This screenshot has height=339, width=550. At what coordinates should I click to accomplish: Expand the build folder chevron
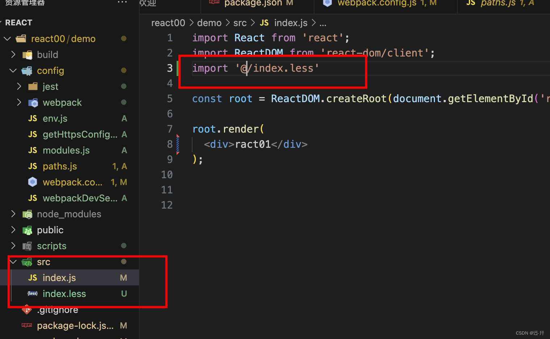pyautogui.click(x=13, y=54)
